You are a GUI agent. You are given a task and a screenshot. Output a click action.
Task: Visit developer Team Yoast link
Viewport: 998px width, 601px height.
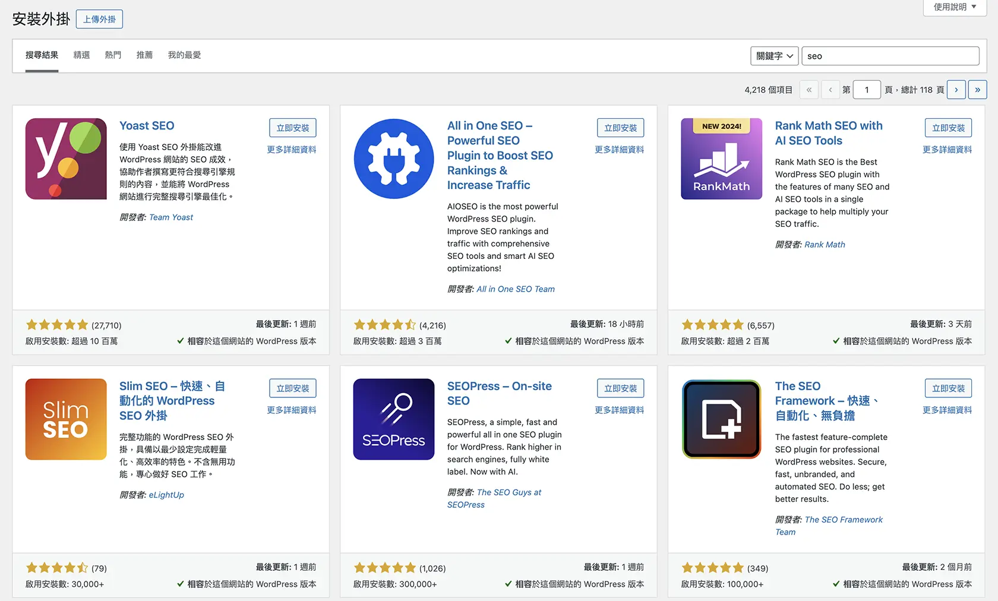[x=171, y=217]
